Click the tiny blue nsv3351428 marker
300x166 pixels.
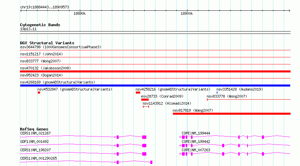[x=217, y=93]
